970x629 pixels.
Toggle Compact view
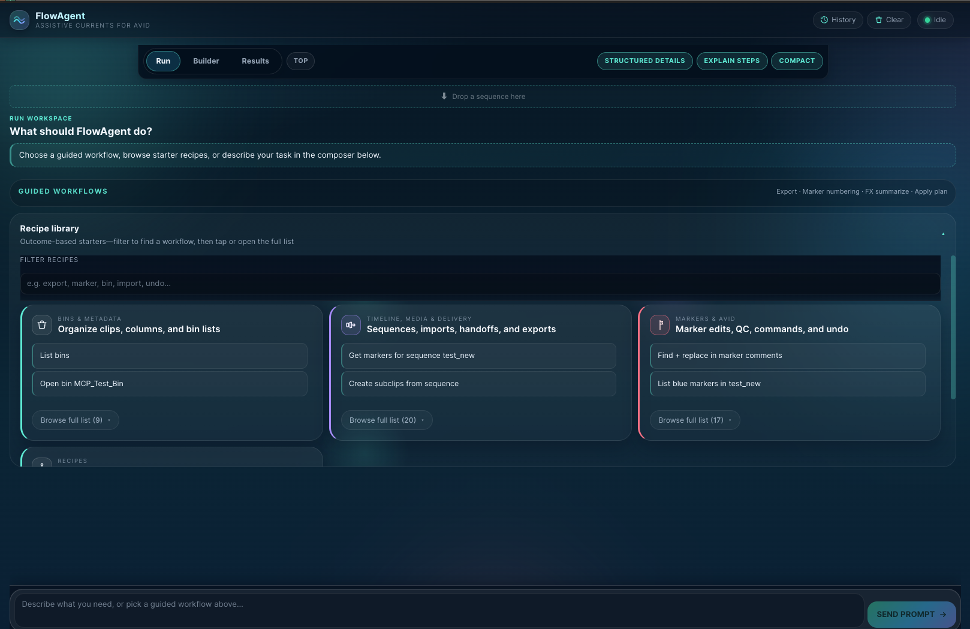pyautogui.click(x=797, y=61)
